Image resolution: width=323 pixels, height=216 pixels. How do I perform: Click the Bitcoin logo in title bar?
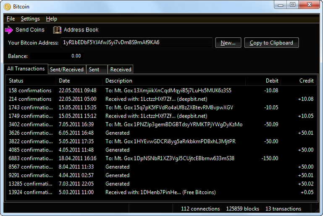click(x=7, y=7)
